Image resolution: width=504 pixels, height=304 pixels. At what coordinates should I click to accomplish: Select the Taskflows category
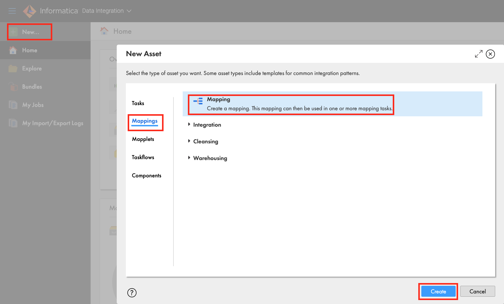(143, 157)
